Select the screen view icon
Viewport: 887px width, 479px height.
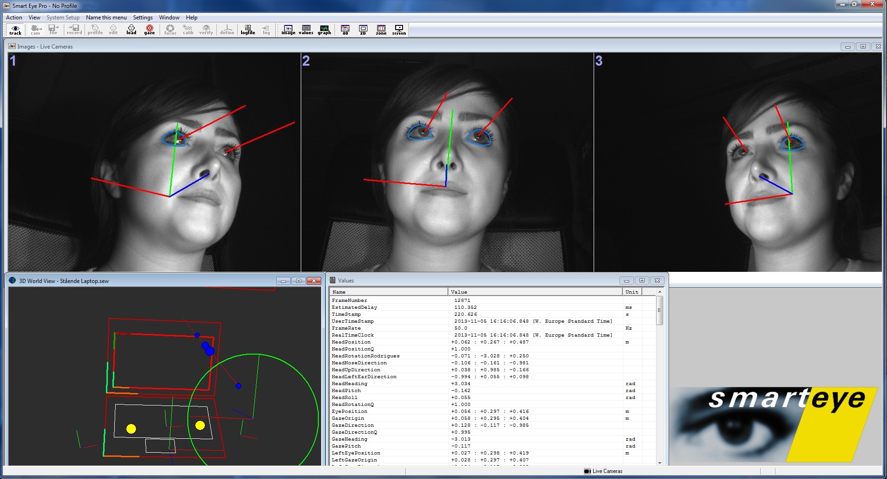(x=399, y=29)
